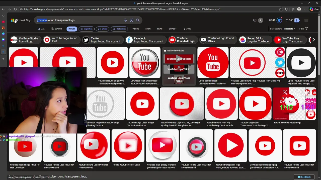The image size is (321, 180).
Task: Switch to the ALL tab
Action: click(x=41, y=29)
